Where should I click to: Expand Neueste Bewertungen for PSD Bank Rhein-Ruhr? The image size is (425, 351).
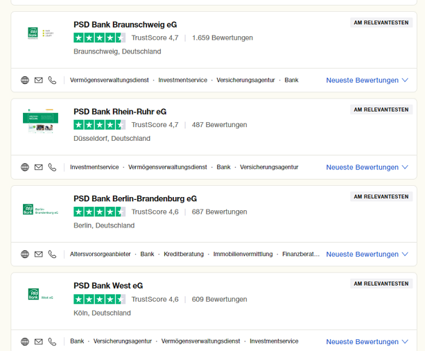(367, 167)
